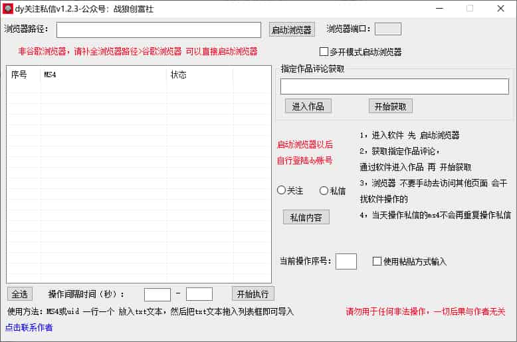
Task: Start with the 开始执行 button
Action: [x=253, y=294]
